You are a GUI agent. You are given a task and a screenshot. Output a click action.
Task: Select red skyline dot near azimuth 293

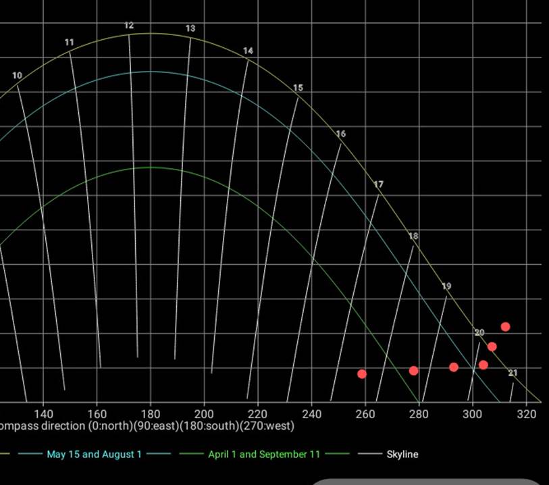point(454,367)
